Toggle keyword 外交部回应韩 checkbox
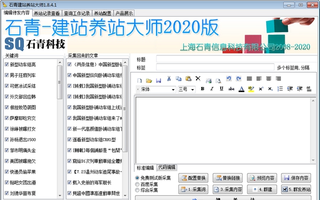The width and height of the screenshot is (320, 200). click(7, 97)
